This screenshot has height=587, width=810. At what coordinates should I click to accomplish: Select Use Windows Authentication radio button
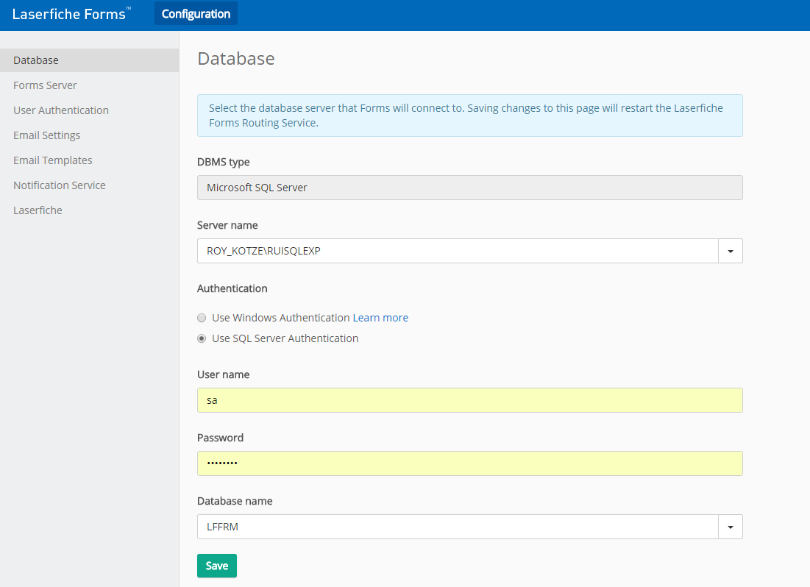pyautogui.click(x=202, y=318)
